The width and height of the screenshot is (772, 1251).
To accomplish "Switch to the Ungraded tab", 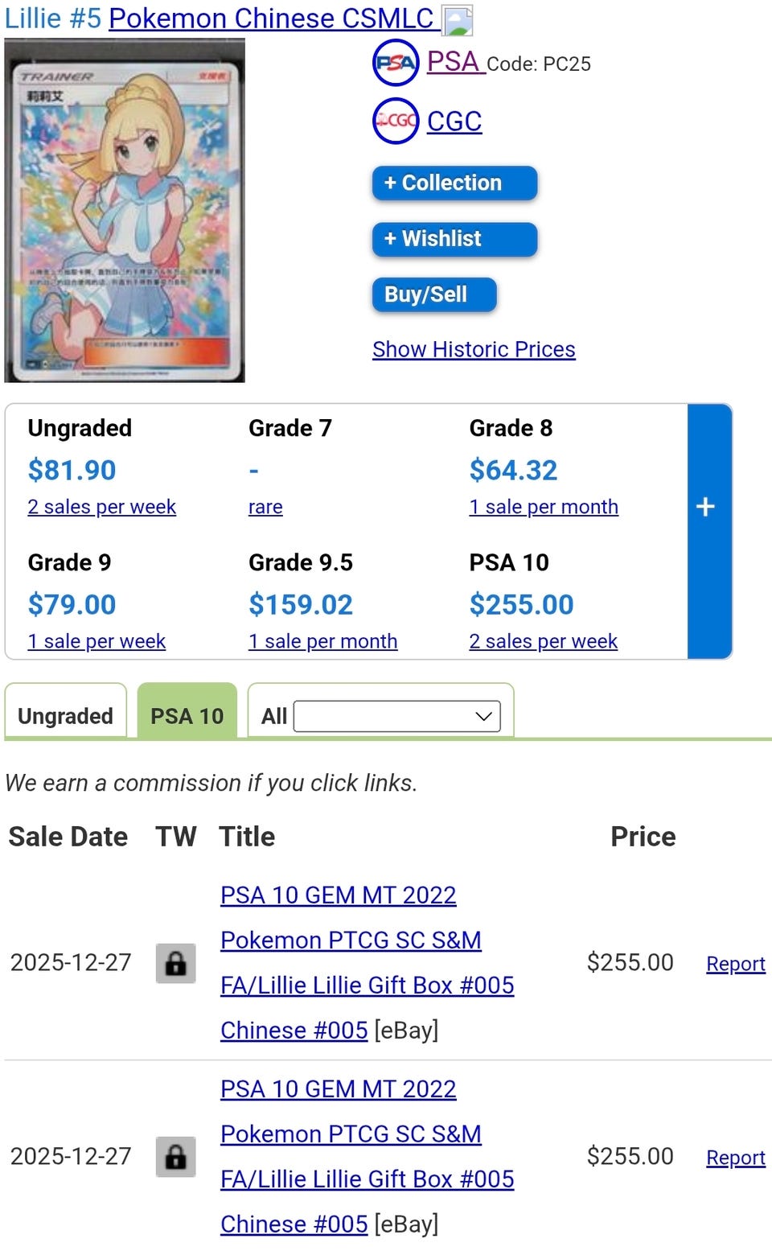I will (65, 715).
